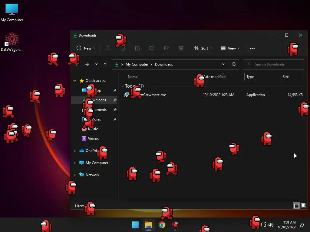Go up one folder level
This screenshot has width=310, height=232.
pyautogui.click(x=105, y=64)
